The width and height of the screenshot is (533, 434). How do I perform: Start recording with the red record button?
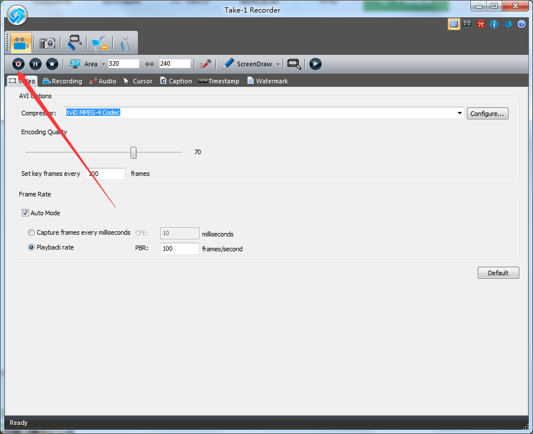(18, 64)
